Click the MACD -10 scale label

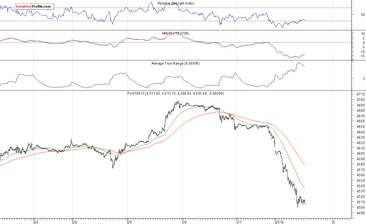[x=362, y=52]
